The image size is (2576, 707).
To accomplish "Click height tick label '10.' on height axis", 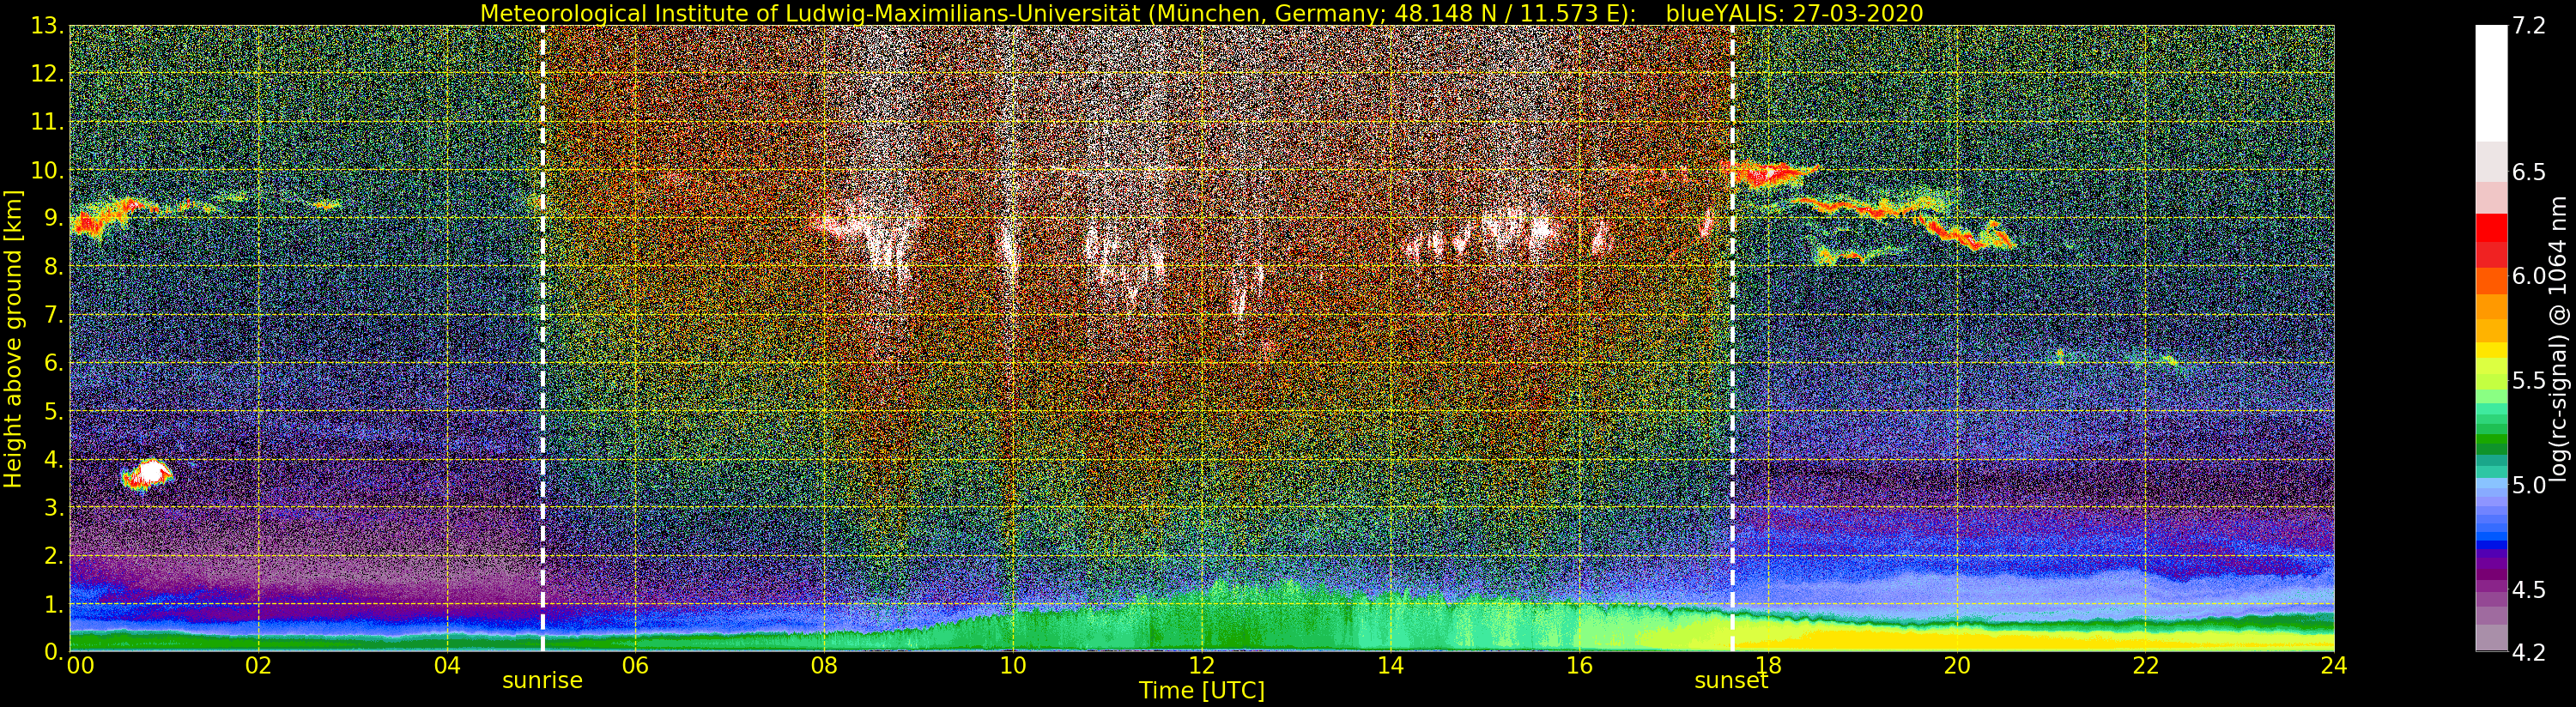I will pos(48,170).
